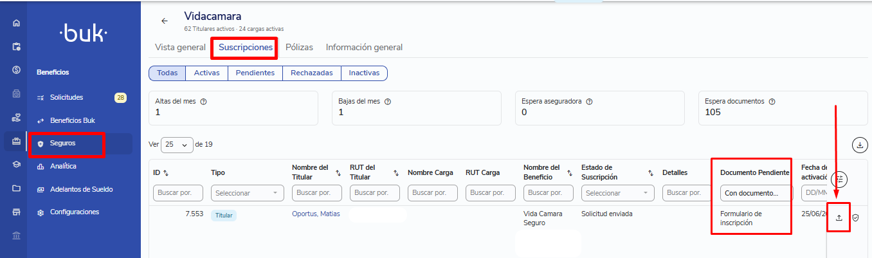Image resolution: width=872 pixels, height=258 pixels.
Task: Click the Espera documentos card showing 105
Action: (783, 107)
